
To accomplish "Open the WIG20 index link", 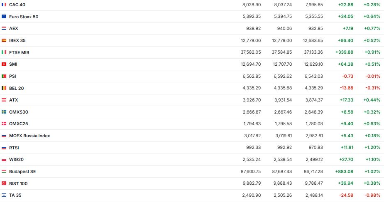I will click(x=16, y=160).
